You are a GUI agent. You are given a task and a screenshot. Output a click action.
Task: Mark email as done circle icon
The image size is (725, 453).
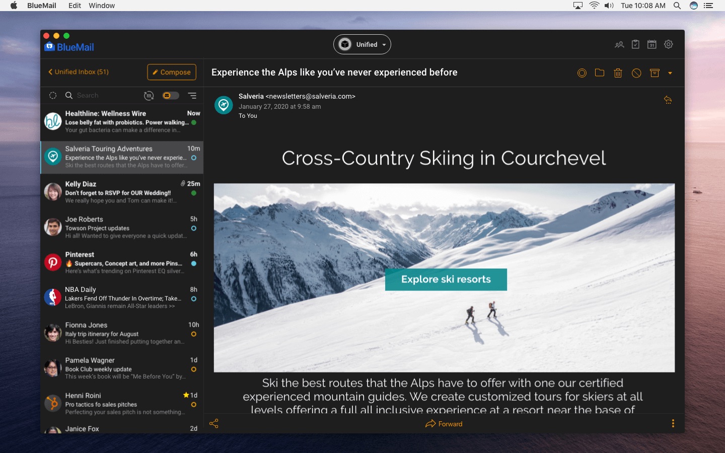pyautogui.click(x=582, y=73)
